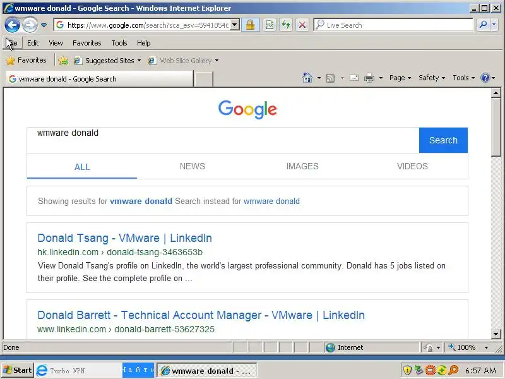Screen dimensions: 505x379
Task: Select the wmware donald - Google Search tab
Action: pos(99,79)
